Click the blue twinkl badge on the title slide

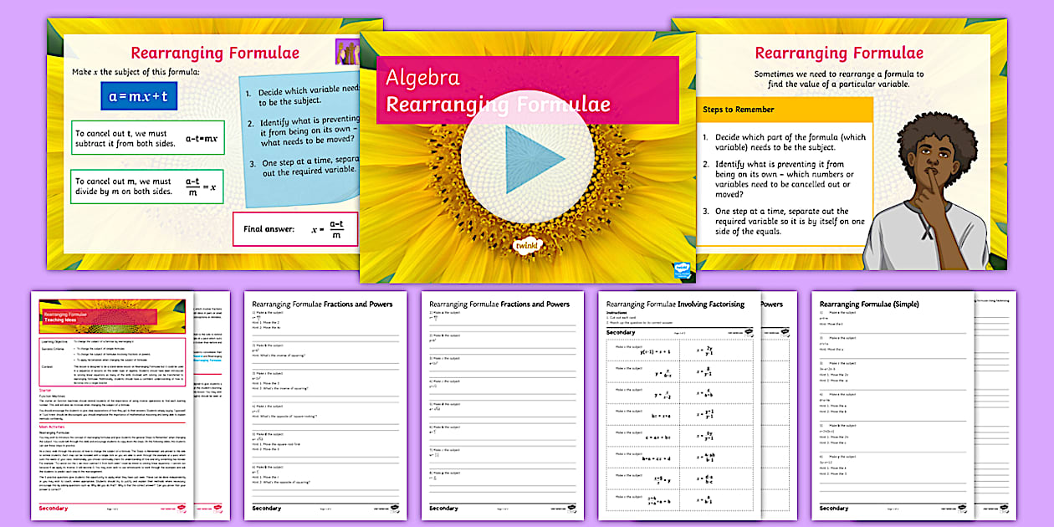(683, 269)
